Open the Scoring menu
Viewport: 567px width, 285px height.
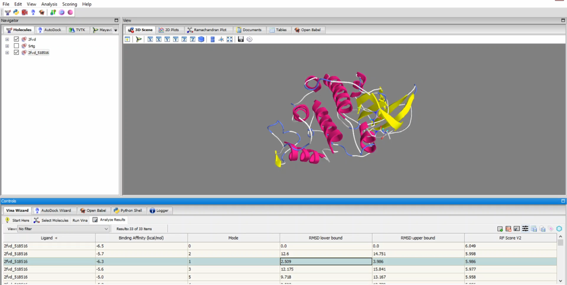tap(69, 4)
